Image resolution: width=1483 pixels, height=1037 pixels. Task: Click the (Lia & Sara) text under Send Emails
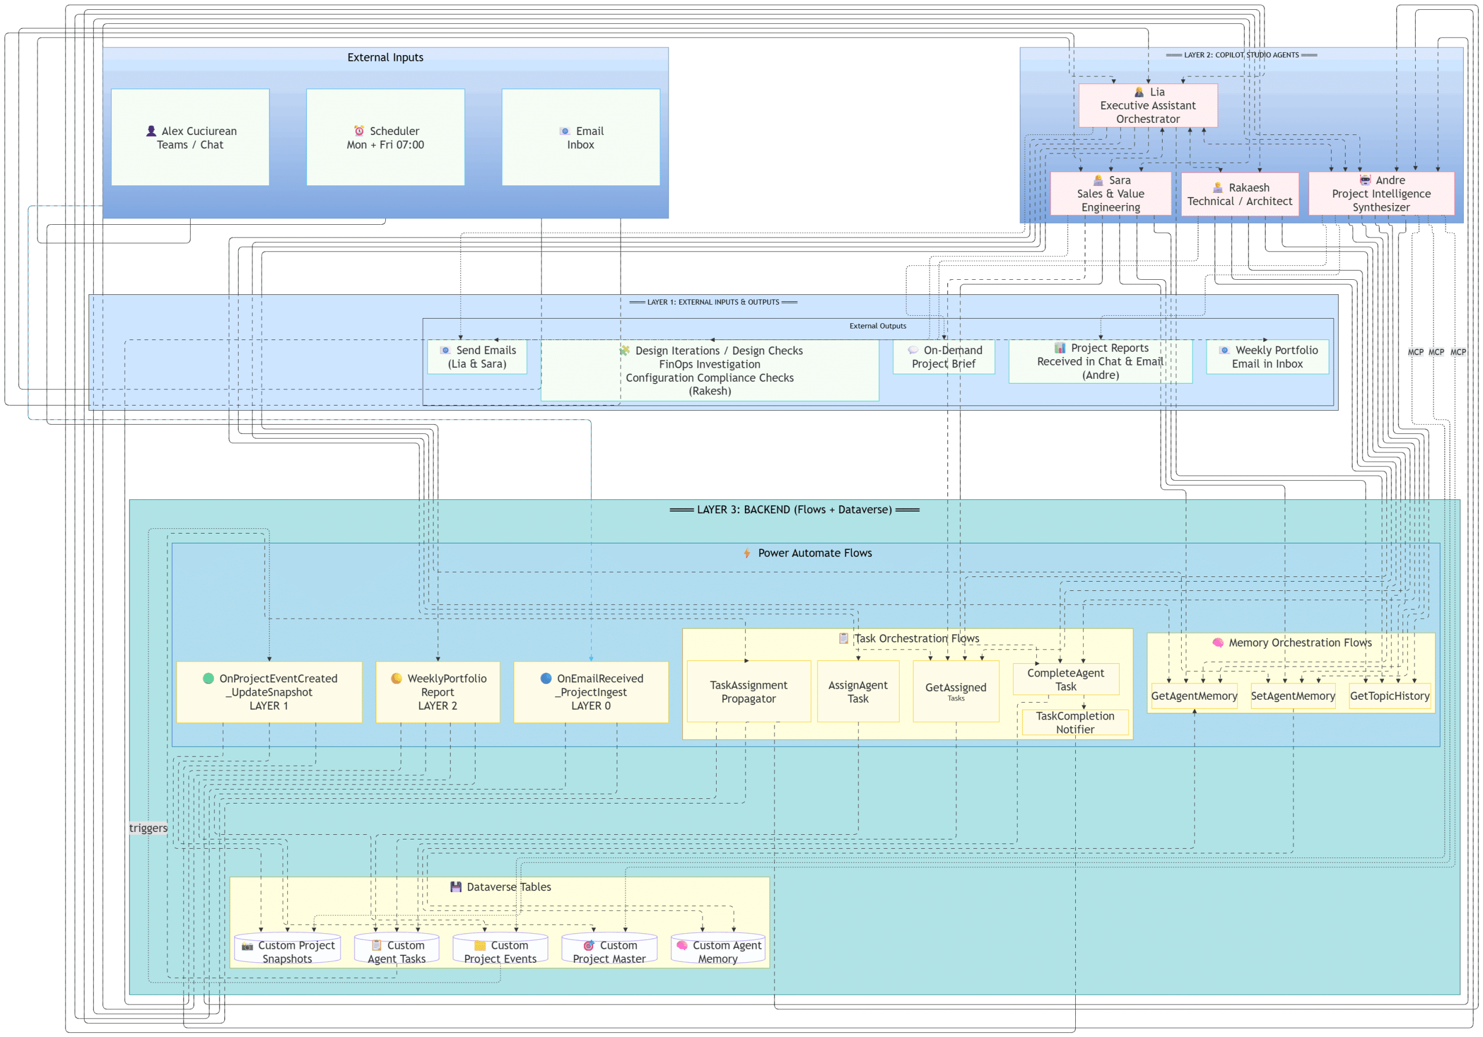477,364
